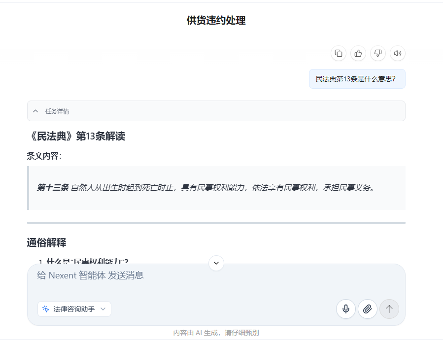Screen dimensions: 443x342
Task: Attach a file using the paperclip icon
Action: [368, 309]
